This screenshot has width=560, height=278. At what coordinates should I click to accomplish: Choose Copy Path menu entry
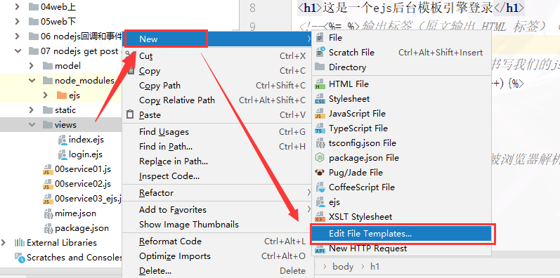(218, 86)
